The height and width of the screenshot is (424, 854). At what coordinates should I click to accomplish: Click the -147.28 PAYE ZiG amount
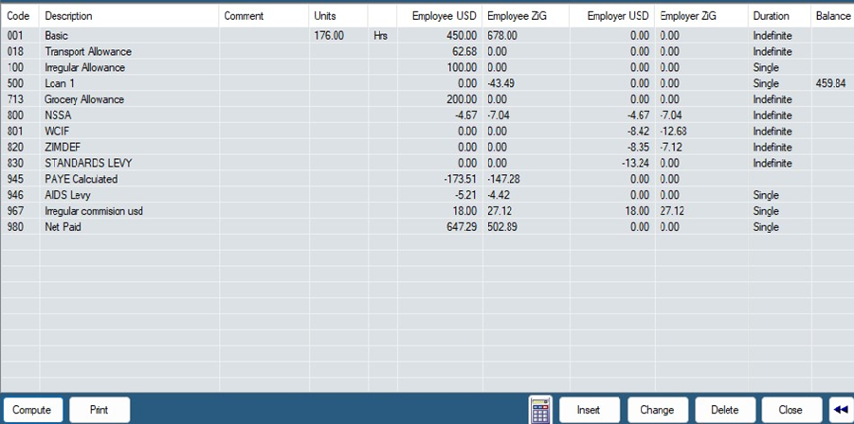(504, 179)
